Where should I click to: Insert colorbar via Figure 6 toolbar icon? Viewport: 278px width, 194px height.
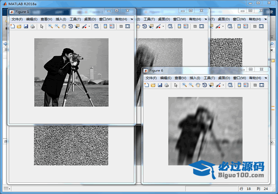click(240, 85)
